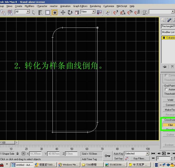Click the CrossInsert button

(169, 120)
